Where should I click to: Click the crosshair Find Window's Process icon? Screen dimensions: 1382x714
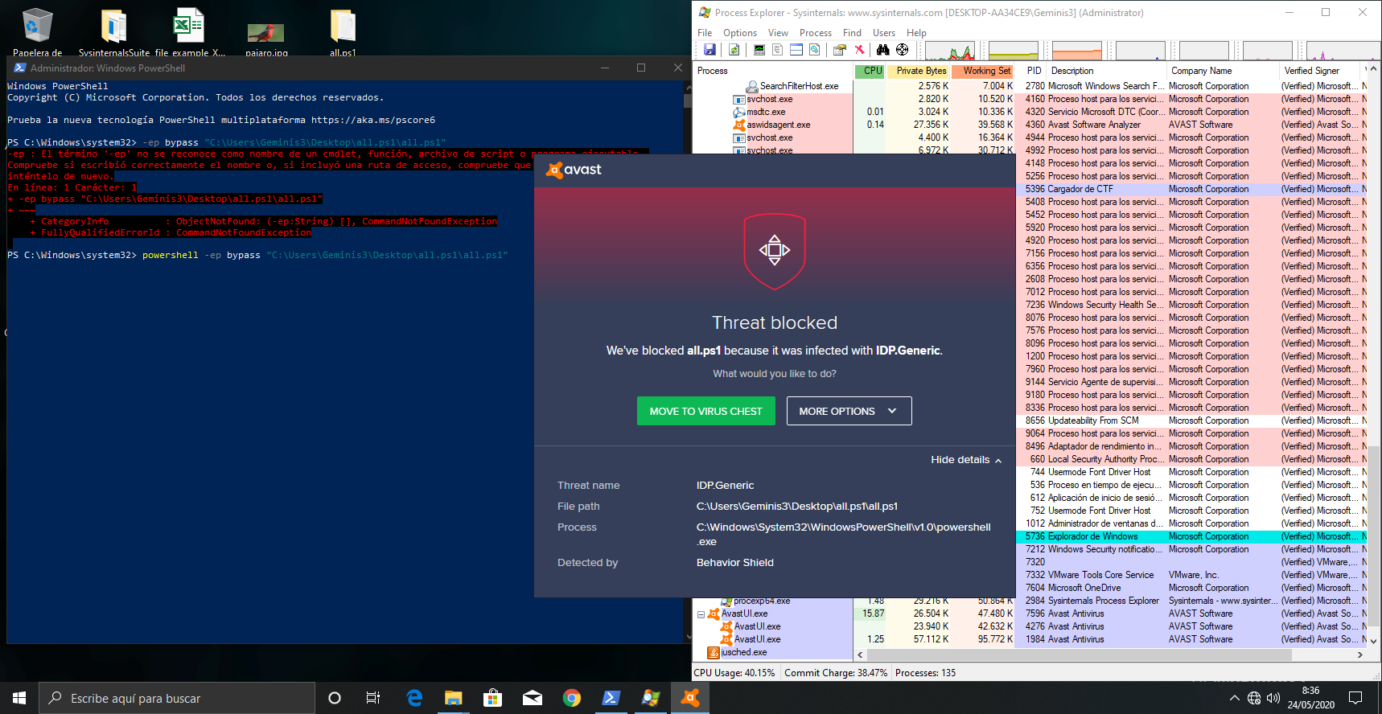point(902,50)
